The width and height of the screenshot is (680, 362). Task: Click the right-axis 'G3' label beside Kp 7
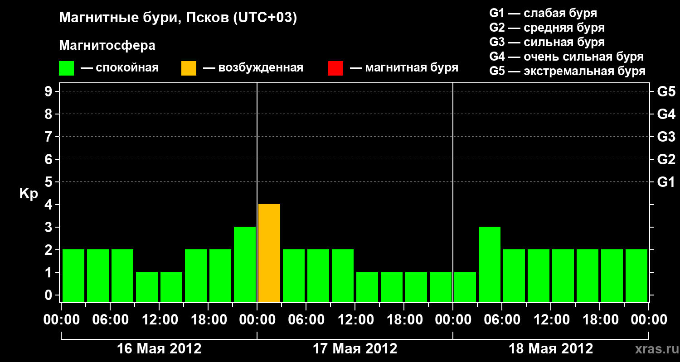[x=666, y=137]
